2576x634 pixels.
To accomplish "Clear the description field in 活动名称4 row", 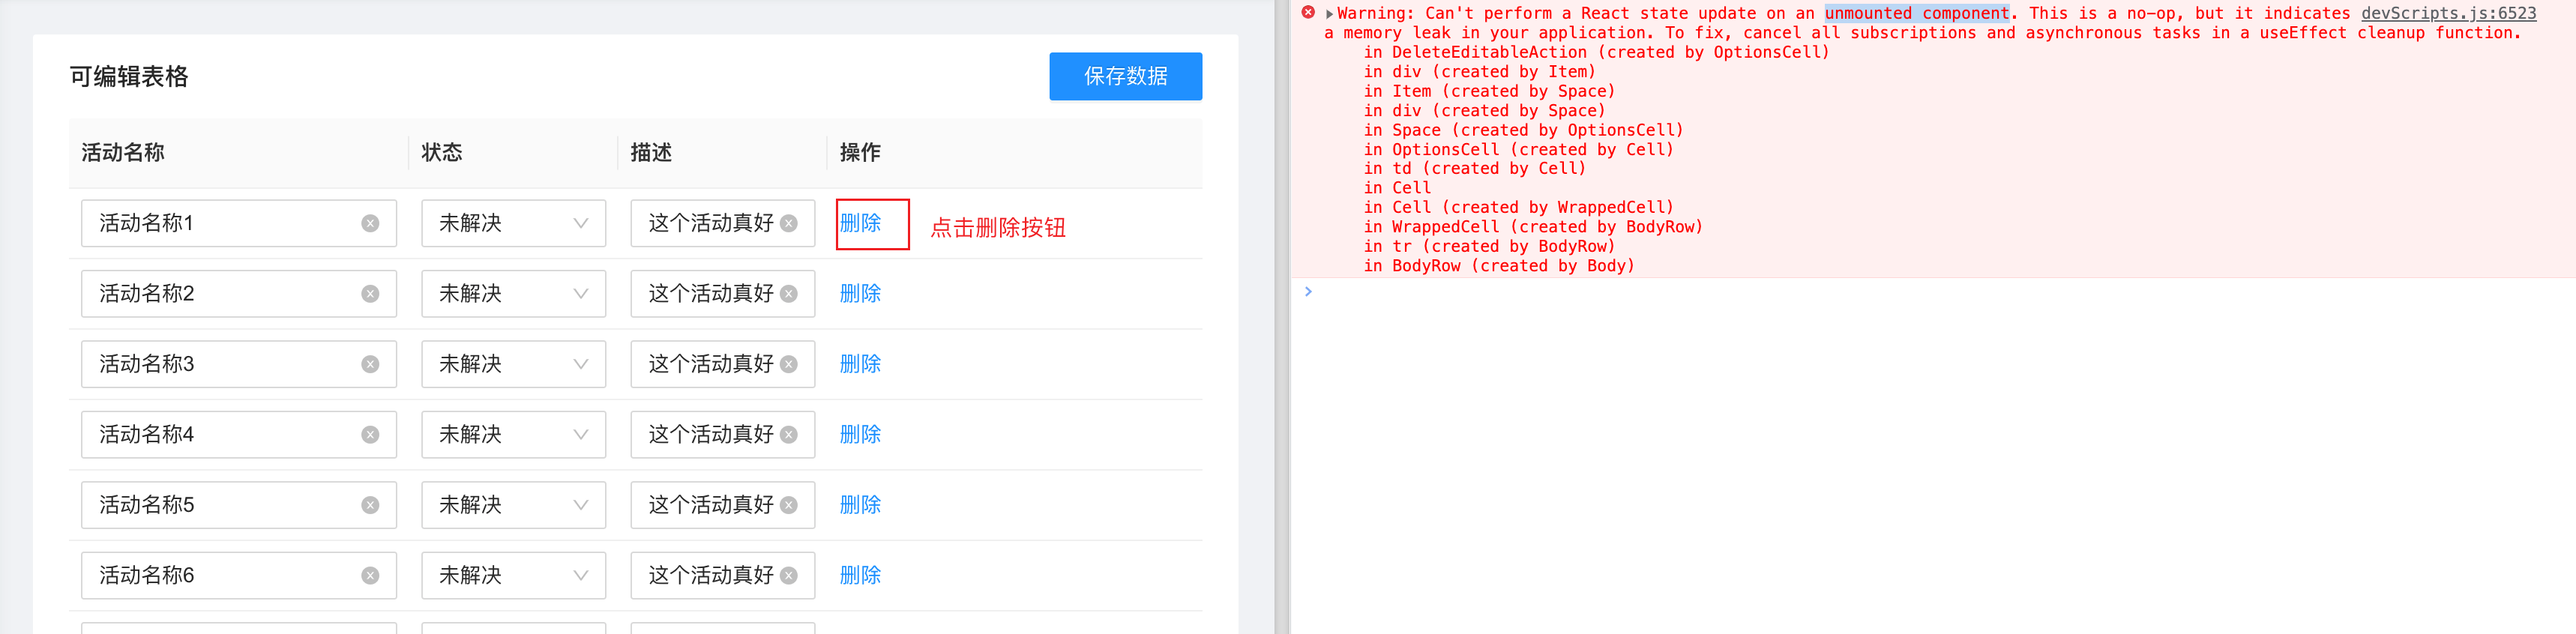I will [x=789, y=434].
